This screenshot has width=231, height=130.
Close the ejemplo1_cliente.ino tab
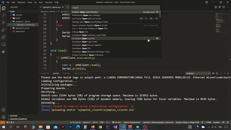click(63, 7)
